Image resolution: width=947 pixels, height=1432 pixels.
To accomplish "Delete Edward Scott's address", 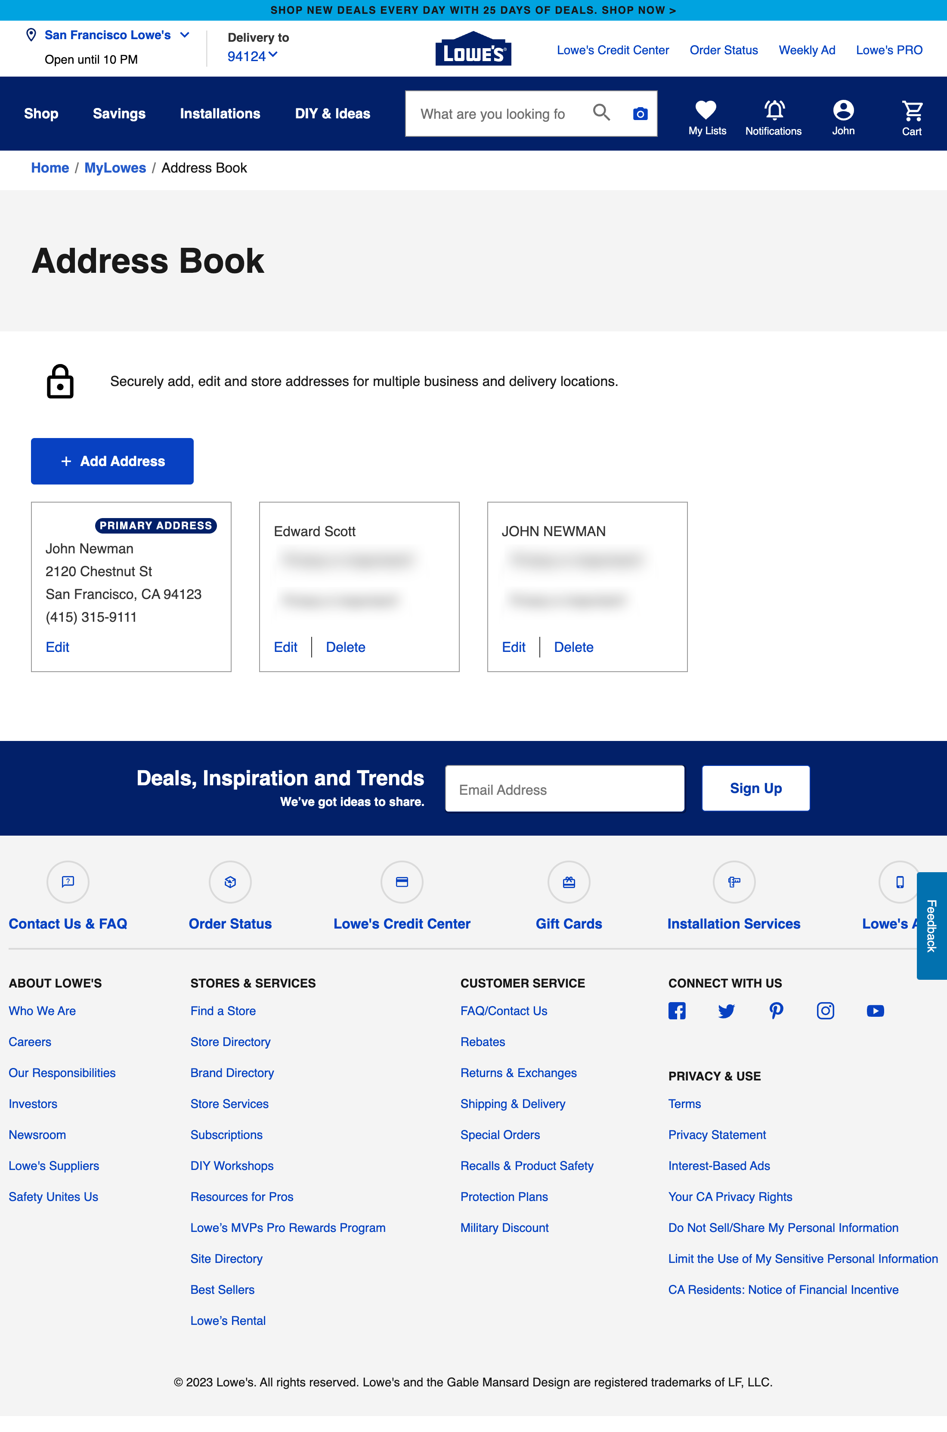I will [346, 647].
